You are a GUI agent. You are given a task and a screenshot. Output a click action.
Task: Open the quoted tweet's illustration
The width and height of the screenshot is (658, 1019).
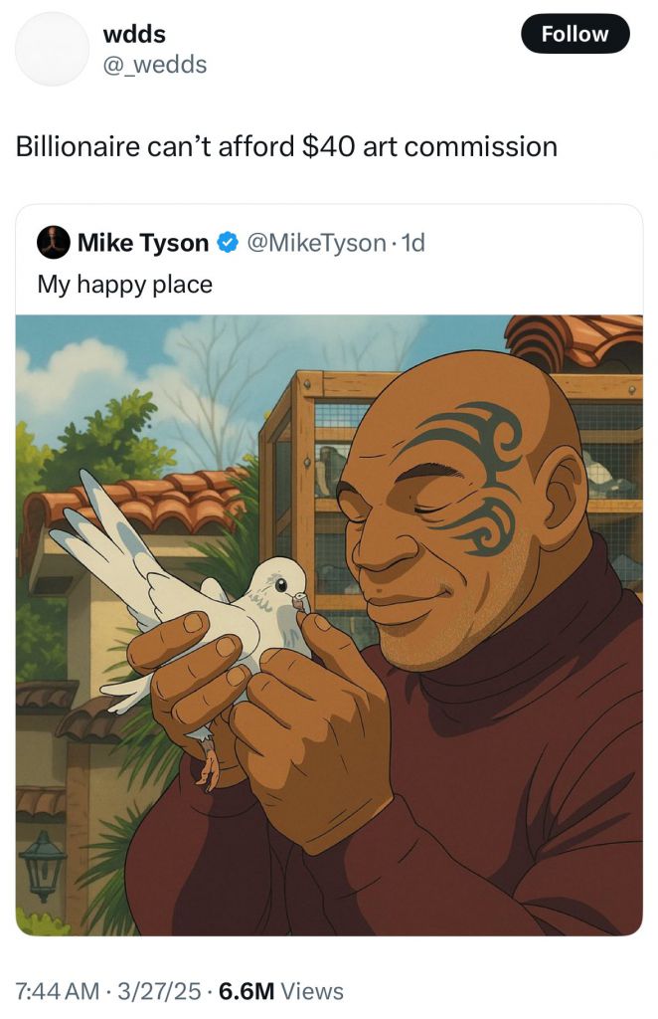pos(329,625)
